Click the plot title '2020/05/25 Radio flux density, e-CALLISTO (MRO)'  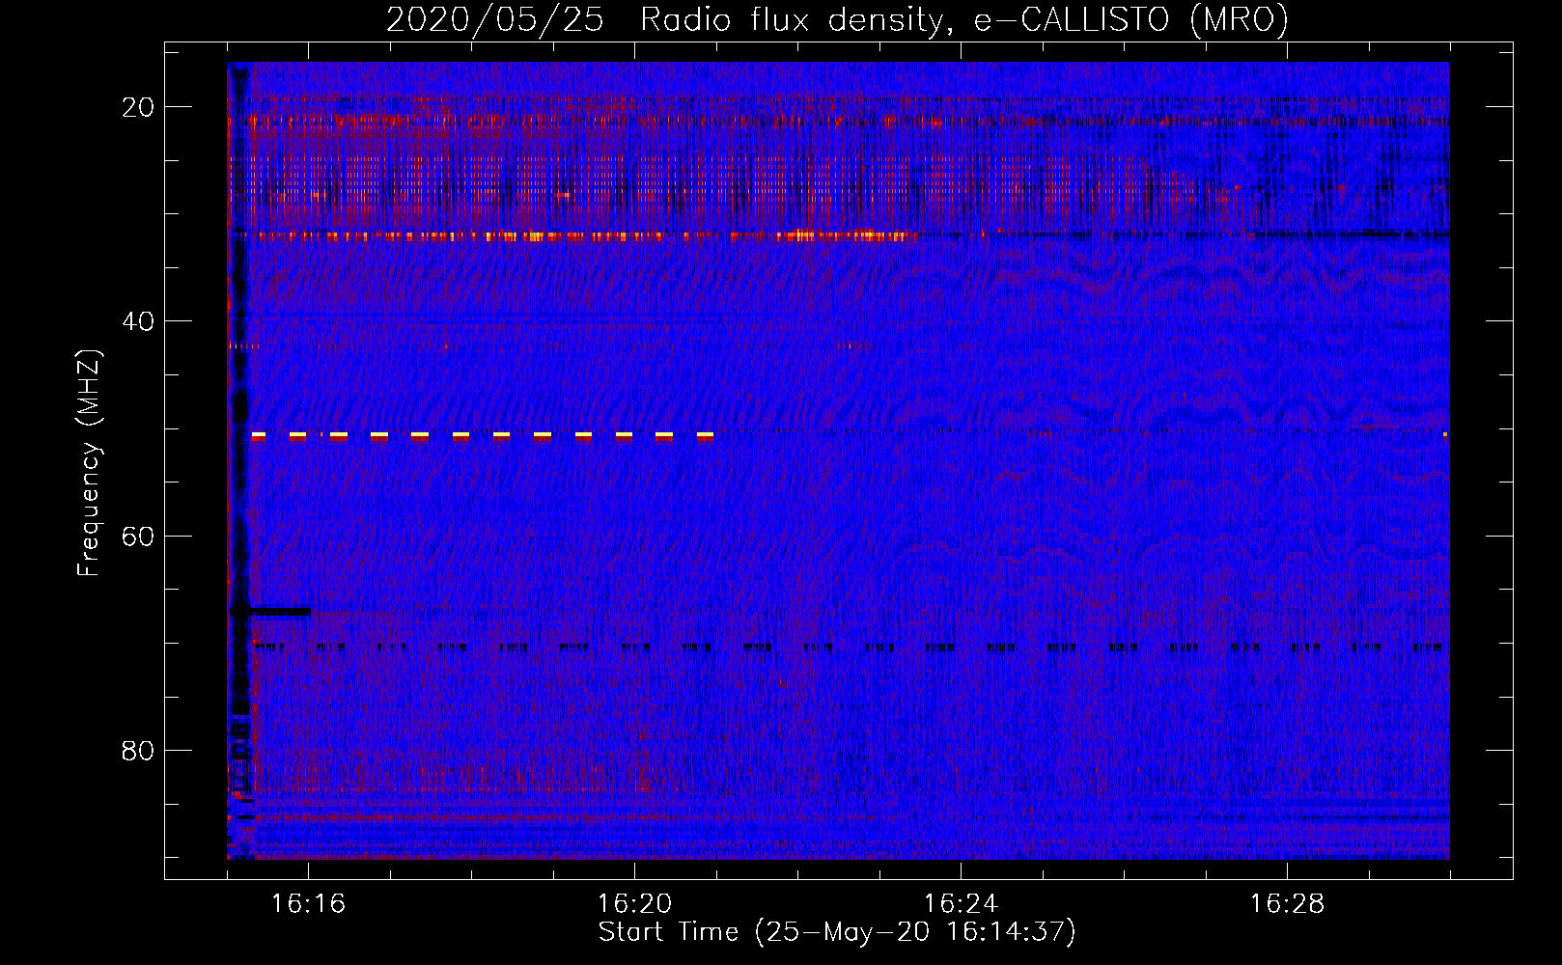click(837, 19)
